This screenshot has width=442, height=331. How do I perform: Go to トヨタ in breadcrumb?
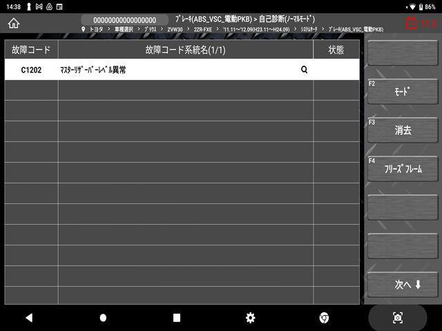pyautogui.click(x=97, y=29)
